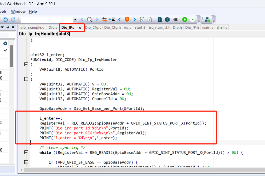Click the Redo arrow in toolbar
Screen dimensions: 265x176
point(13,20)
